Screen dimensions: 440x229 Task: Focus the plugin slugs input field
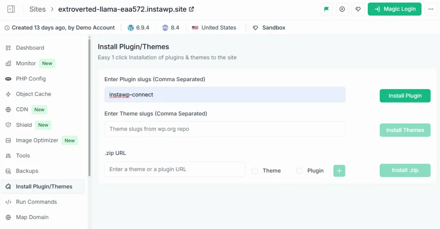click(x=225, y=95)
